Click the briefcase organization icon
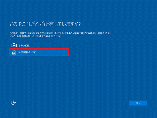The height and width of the screenshot is (118, 157). click(x=14, y=45)
